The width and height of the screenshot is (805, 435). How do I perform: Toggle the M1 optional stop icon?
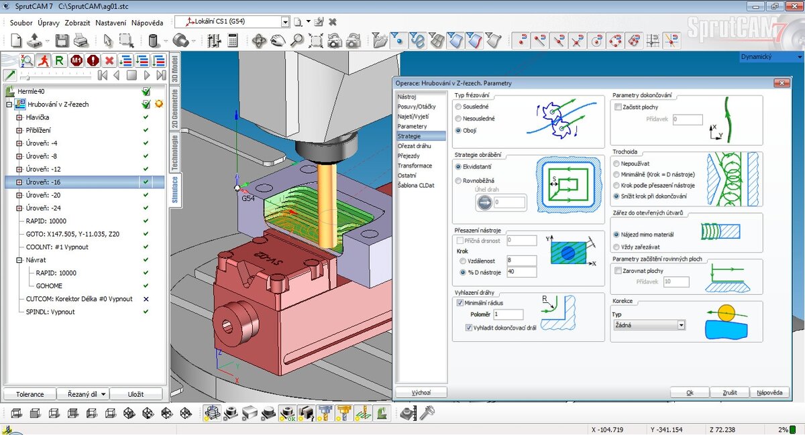(x=76, y=60)
